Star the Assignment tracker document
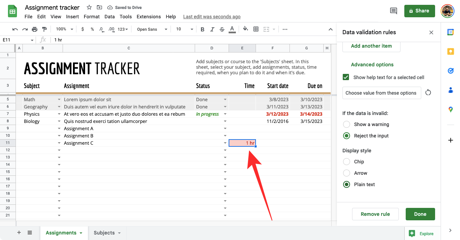Screen dimensions: 460x240 (89, 7)
